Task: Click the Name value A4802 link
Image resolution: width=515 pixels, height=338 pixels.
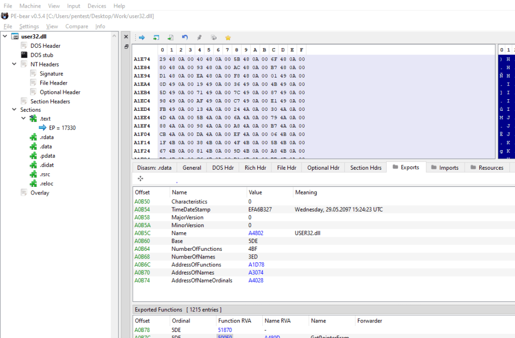Action: pyautogui.click(x=256, y=233)
